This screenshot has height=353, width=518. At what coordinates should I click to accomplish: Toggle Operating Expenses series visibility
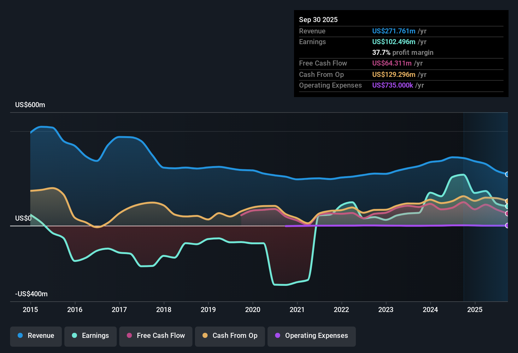pyautogui.click(x=311, y=336)
